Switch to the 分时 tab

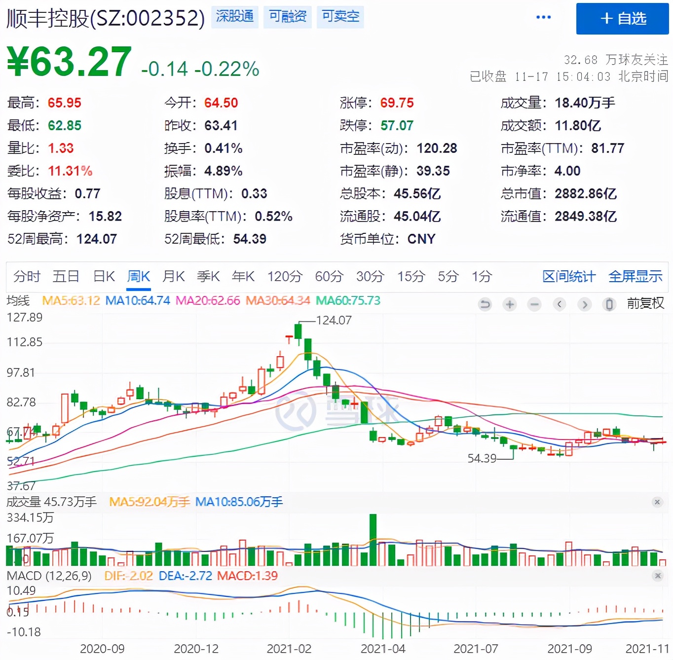26,277
